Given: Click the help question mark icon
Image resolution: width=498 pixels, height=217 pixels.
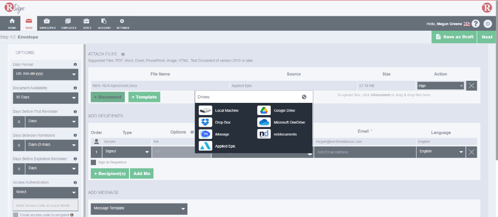Looking at the screenshot, I should click(475, 24).
